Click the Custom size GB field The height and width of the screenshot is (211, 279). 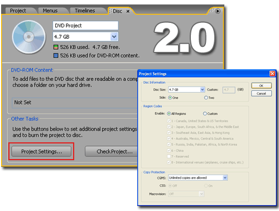[x=229, y=90]
